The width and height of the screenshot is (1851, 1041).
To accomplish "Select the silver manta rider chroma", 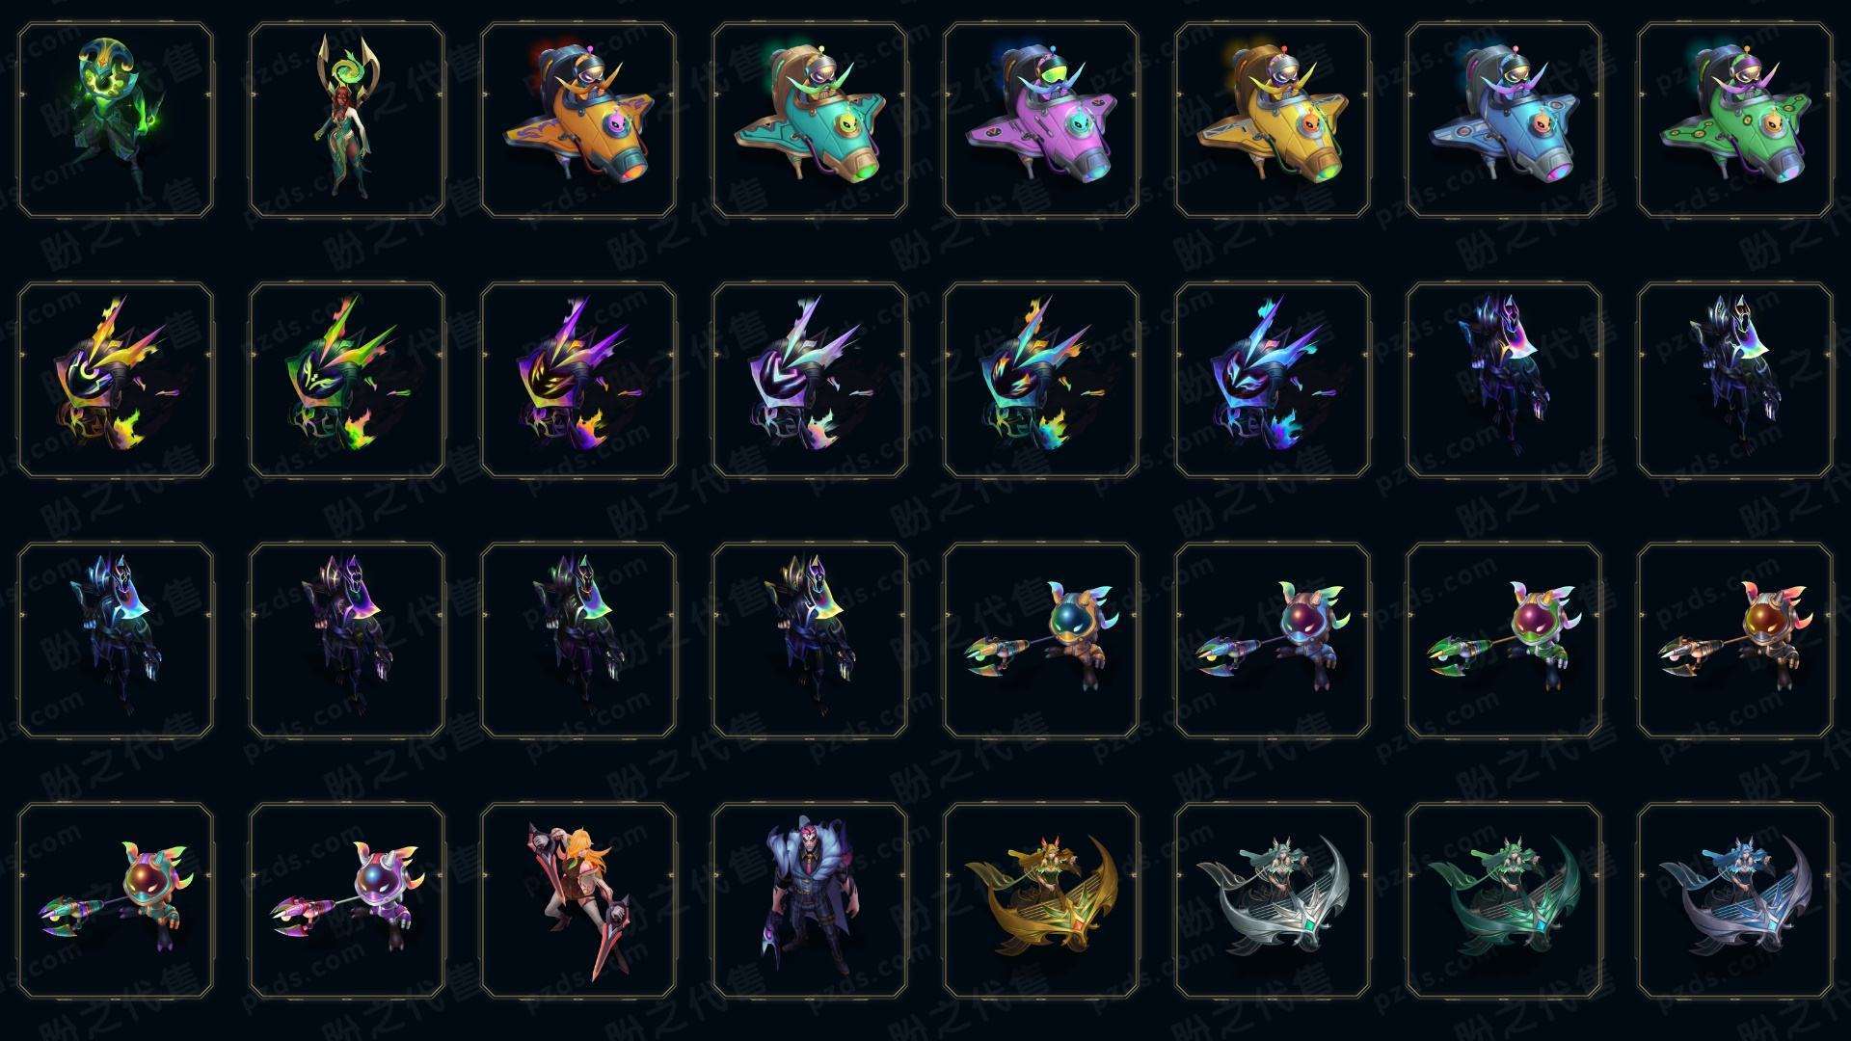I will pyautogui.click(x=1273, y=900).
